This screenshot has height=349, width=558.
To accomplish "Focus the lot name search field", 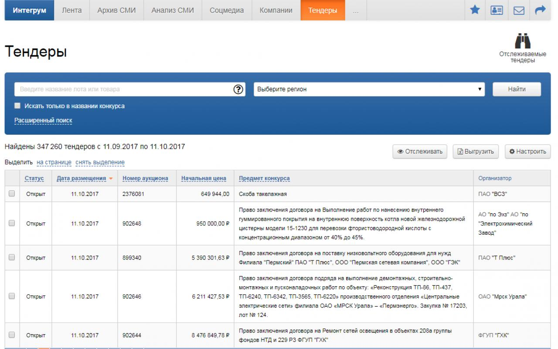I will point(124,89).
